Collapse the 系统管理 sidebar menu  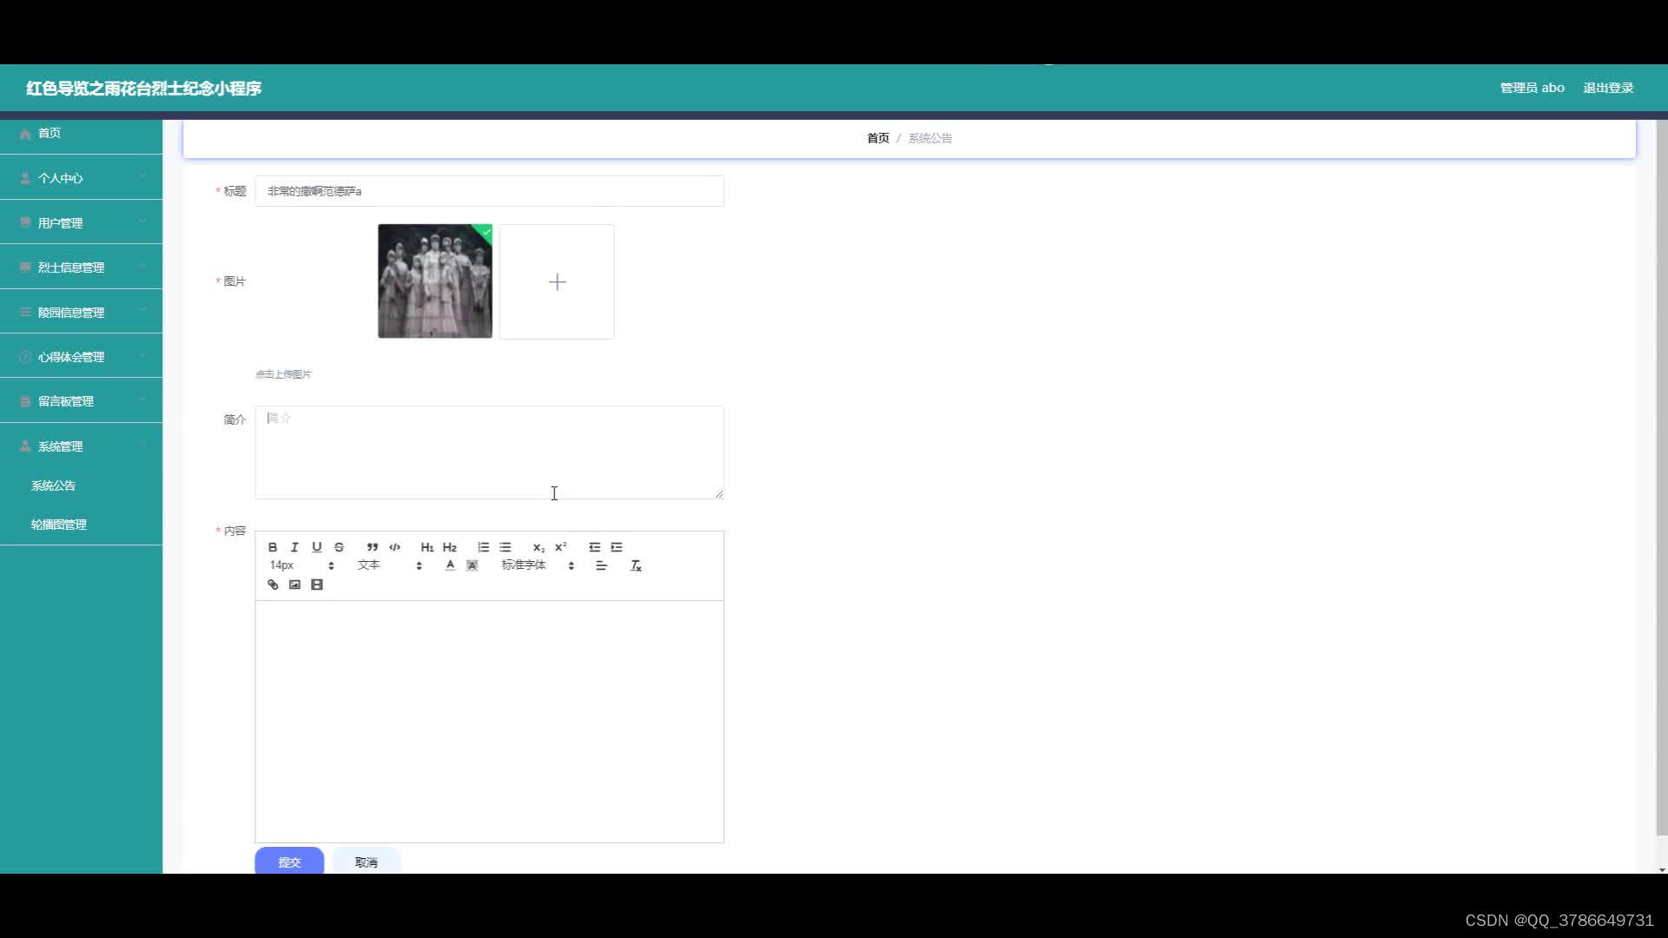pyautogui.click(x=81, y=446)
